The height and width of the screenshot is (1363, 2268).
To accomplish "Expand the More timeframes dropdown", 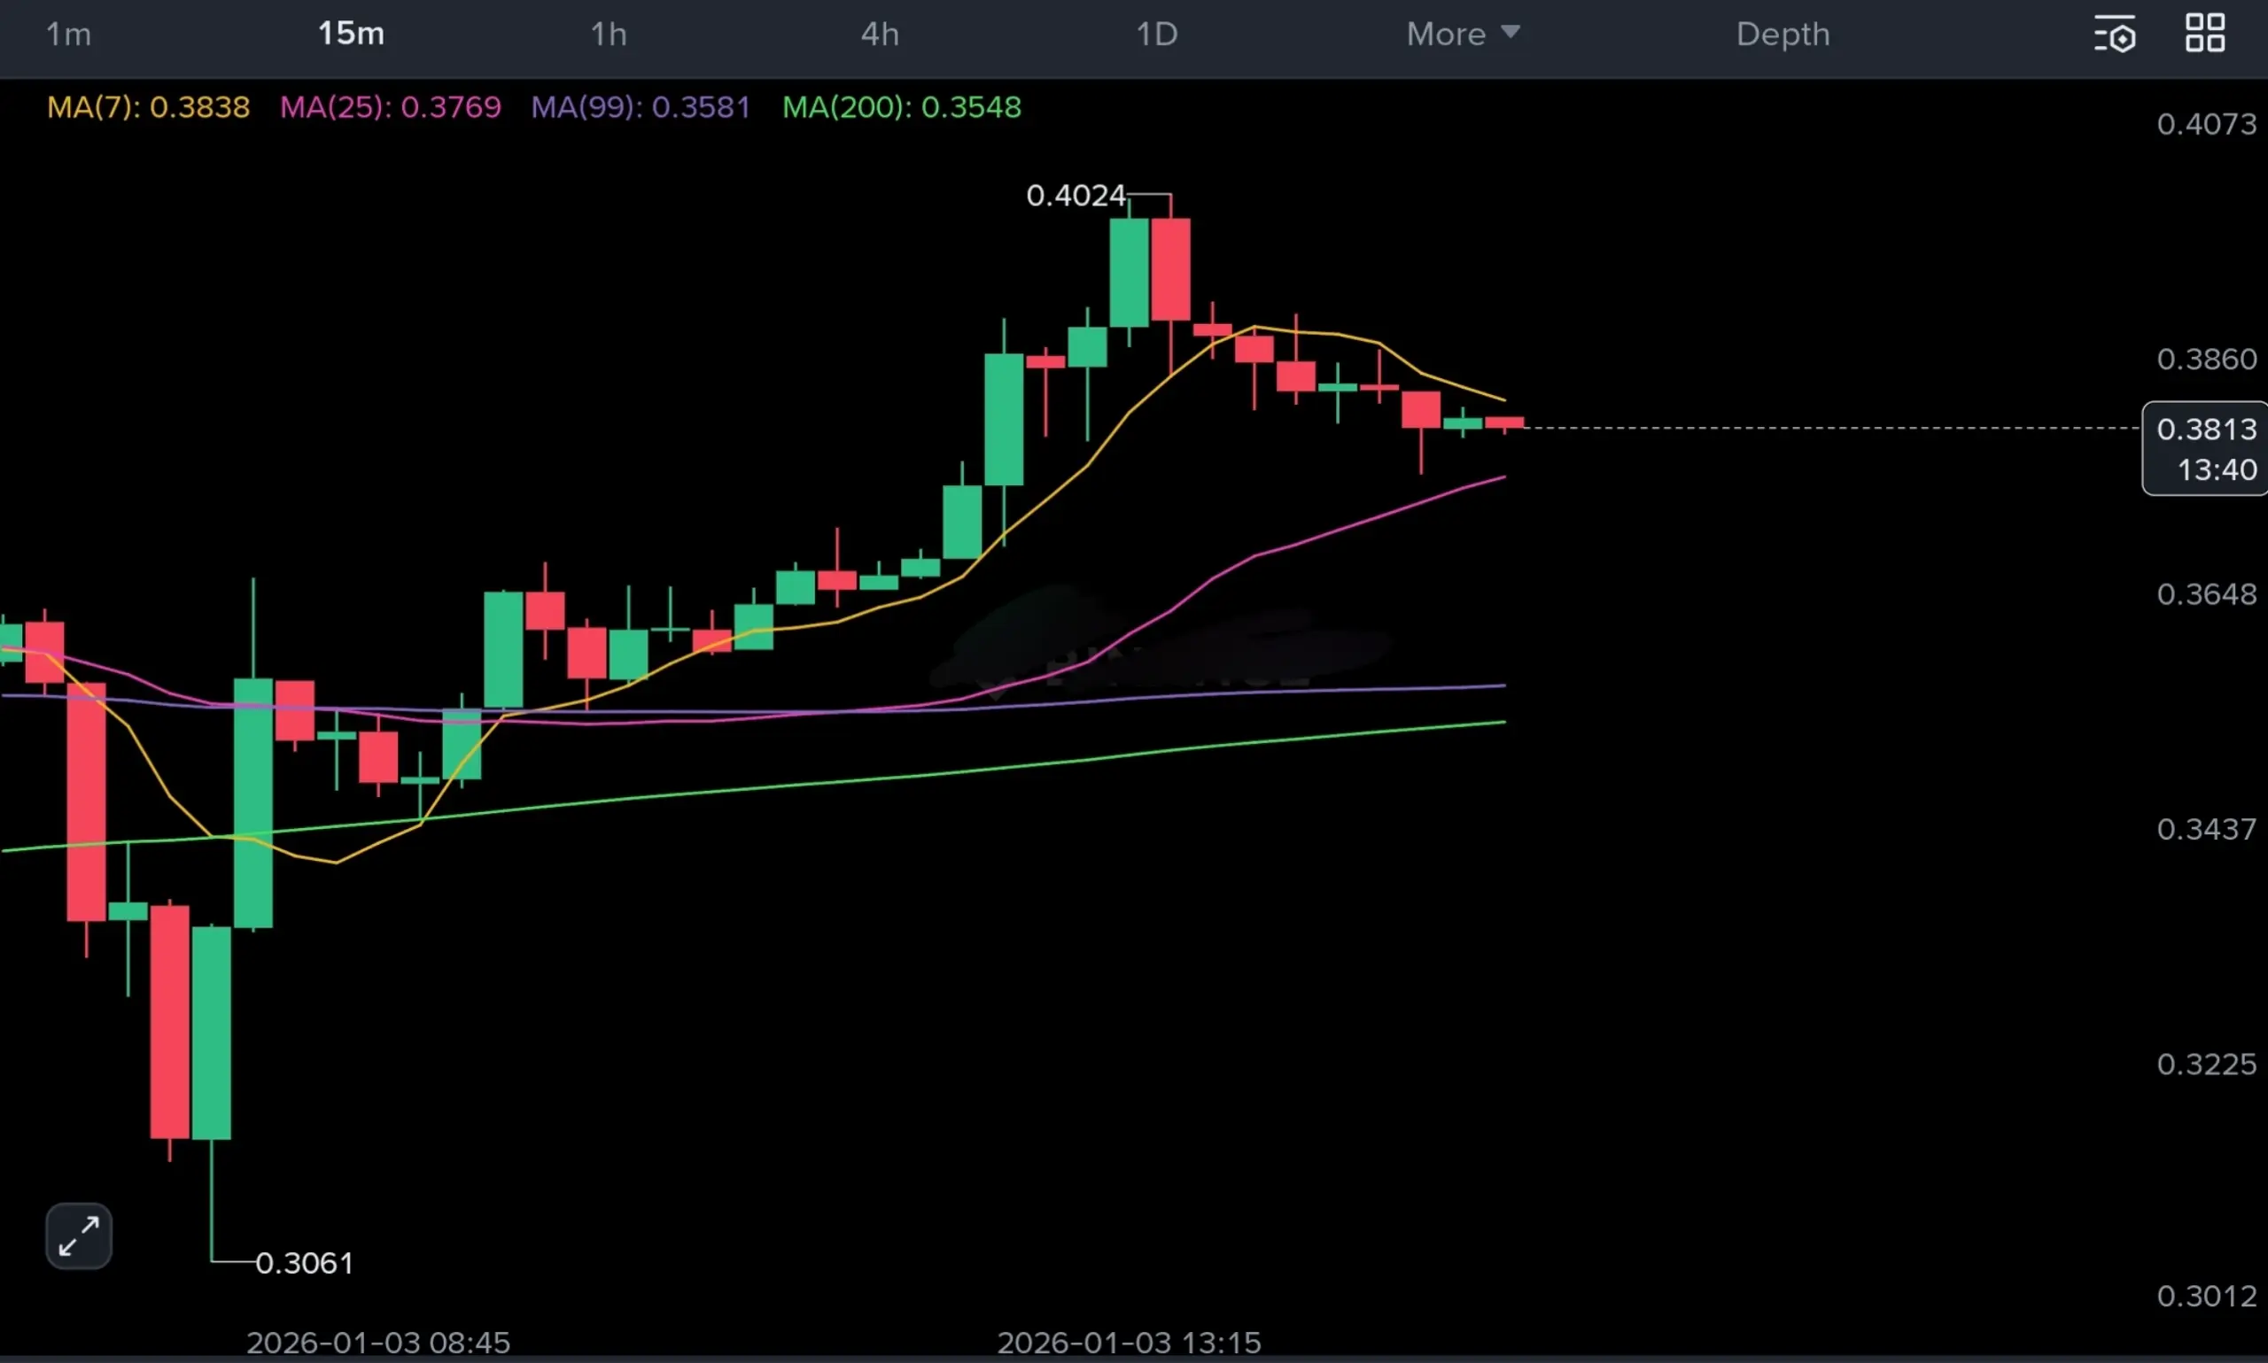I will [x=1447, y=34].
